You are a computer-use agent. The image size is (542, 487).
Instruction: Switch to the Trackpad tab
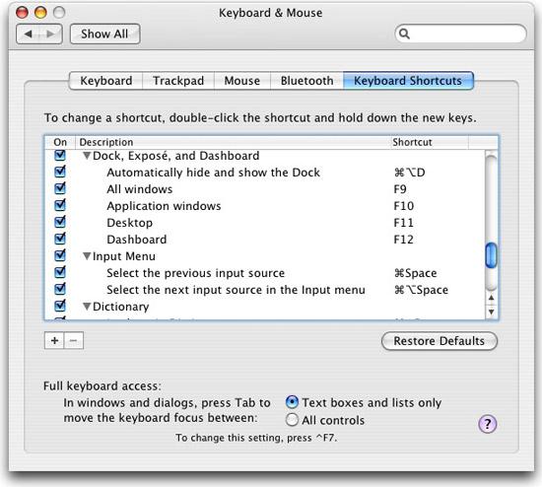click(x=178, y=81)
